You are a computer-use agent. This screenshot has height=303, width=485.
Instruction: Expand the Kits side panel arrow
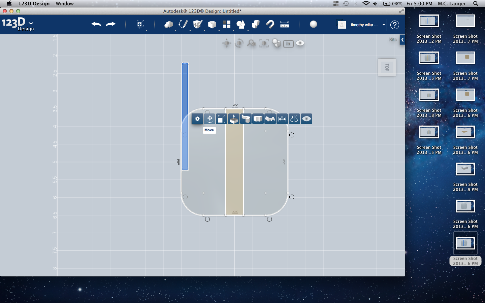point(402,40)
